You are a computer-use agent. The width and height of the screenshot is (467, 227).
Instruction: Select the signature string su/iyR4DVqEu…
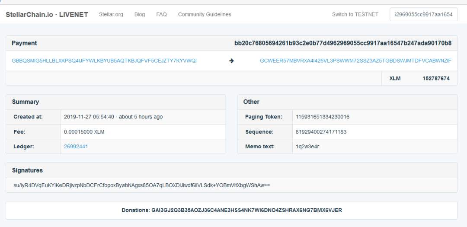click(142, 185)
